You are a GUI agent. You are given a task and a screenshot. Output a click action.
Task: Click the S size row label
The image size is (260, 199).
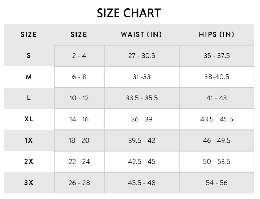click(29, 56)
